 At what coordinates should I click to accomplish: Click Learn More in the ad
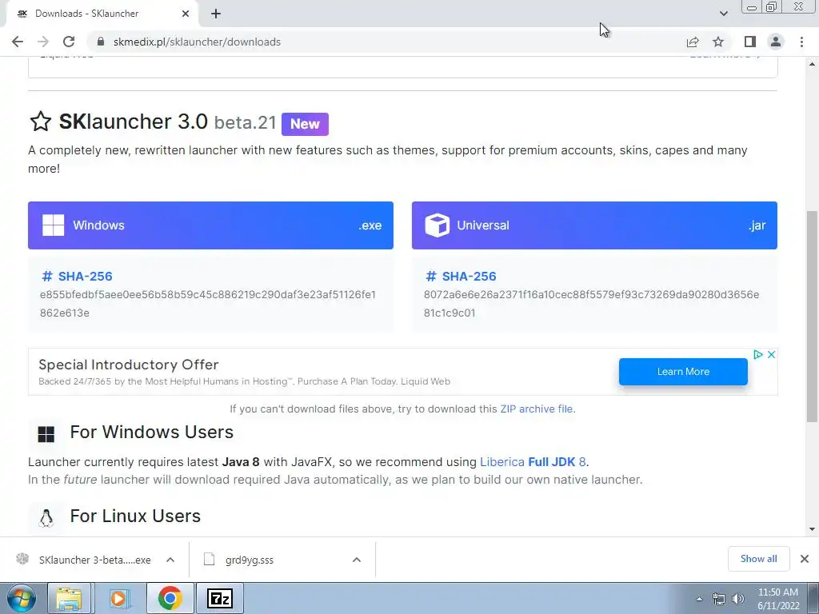683,372
